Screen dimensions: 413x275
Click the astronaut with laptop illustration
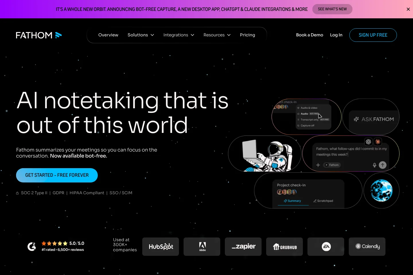265,154
